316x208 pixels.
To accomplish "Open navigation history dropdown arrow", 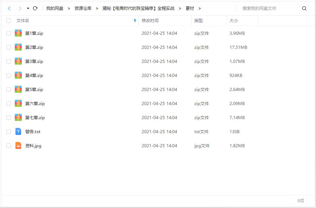I will (x=28, y=8).
